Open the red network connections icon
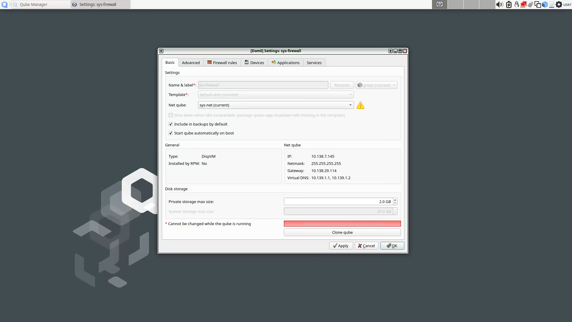This screenshot has width=572, height=322. click(523, 4)
